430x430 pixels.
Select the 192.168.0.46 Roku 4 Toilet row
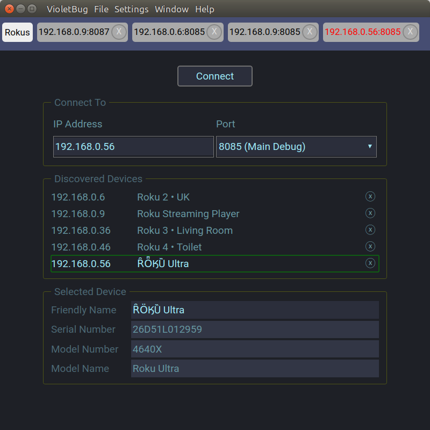click(214, 247)
